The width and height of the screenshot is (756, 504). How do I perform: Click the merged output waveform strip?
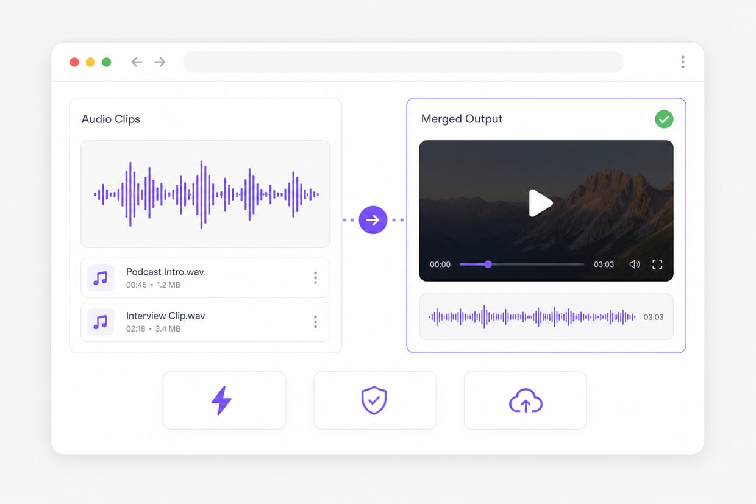click(546, 317)
